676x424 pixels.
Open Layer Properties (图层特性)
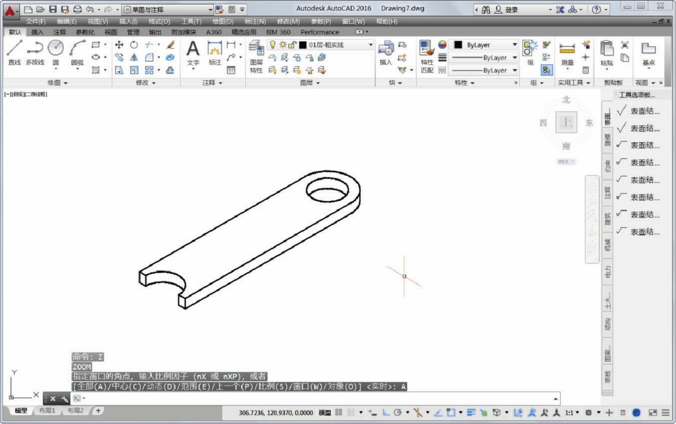click(x=256, y=57)
